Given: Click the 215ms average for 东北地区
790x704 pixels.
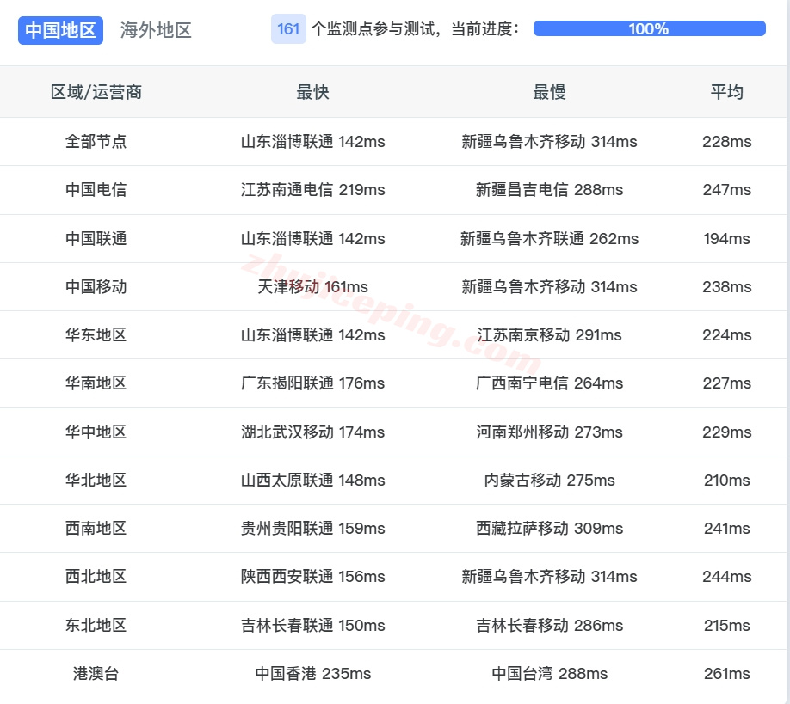Looking at the screenshot, I should [726, 626].
